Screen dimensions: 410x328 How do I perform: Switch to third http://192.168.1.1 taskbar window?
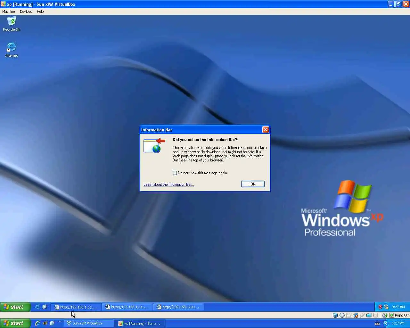point(179,307)
